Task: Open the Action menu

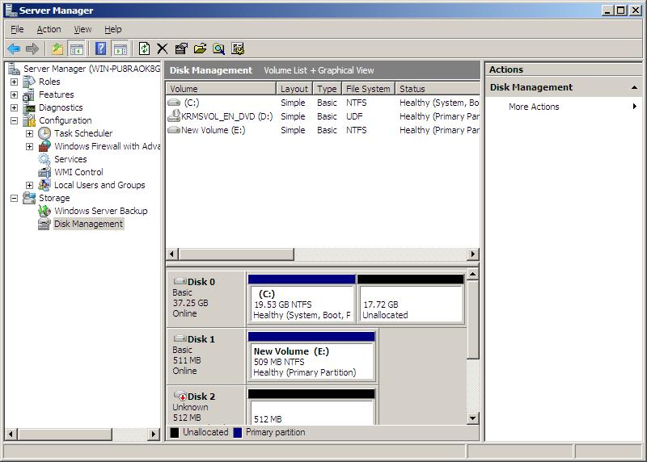Action: pyautogui.click(x=49, y=29)
